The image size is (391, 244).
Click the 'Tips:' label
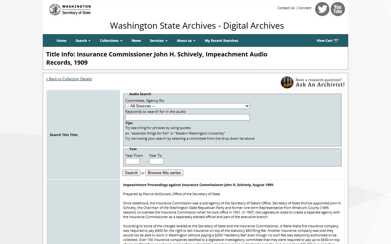pos(129,123)
